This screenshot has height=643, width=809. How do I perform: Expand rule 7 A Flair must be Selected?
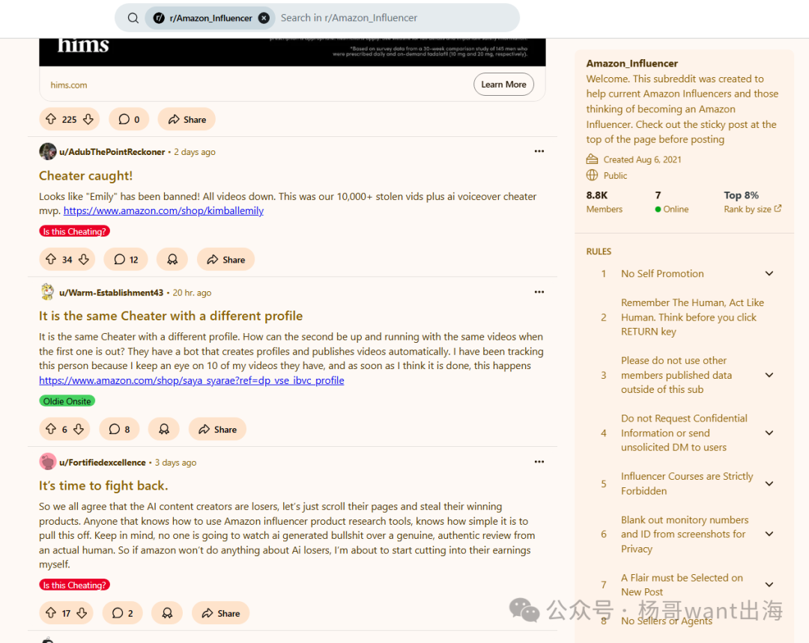(x=769, y=585)
